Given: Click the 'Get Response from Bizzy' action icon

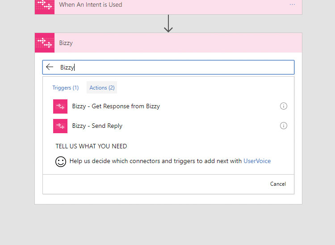Looking at the screenshot, I should tap(60, 106).
